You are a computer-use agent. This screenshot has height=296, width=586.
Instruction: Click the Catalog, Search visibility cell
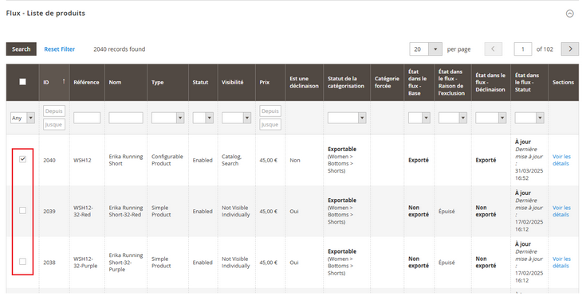[231, 160]
